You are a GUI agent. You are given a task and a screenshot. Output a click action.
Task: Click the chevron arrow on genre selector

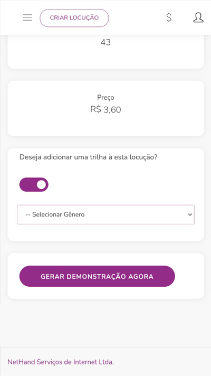(x=190, y=214)
